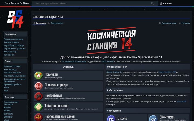Screen dimensions: 194x121
Task: Focus the wiki search field
Action: [95, 3]
